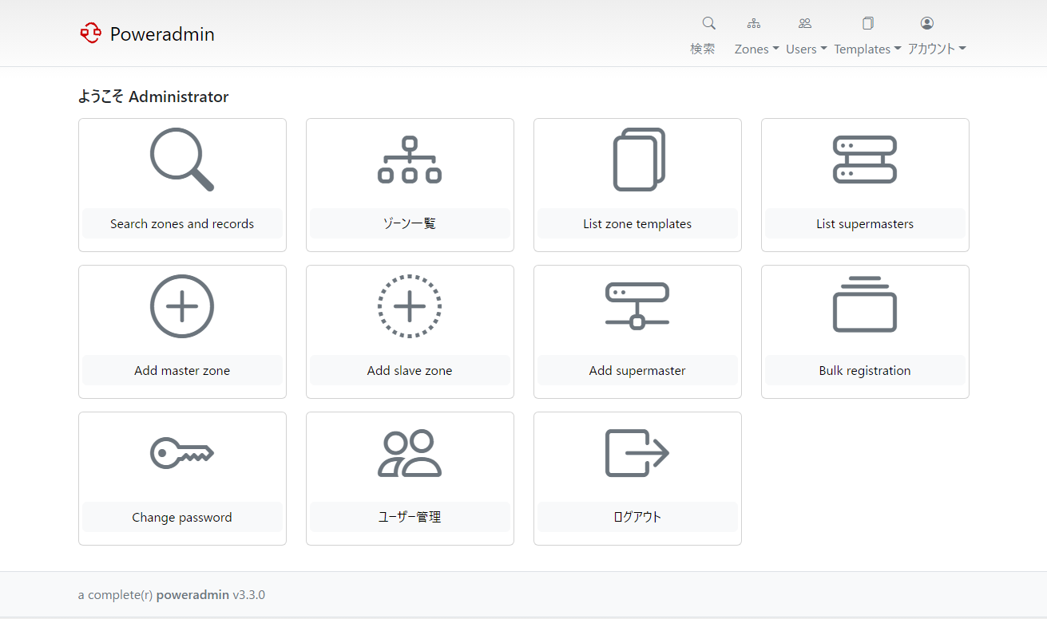Open the Poweradmin brand name link

point(162,34)
